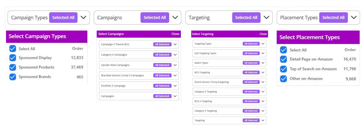Toggle the Other on-Amazon checkbox
This screenshot has width=362, height=133.
click(283, 79)
